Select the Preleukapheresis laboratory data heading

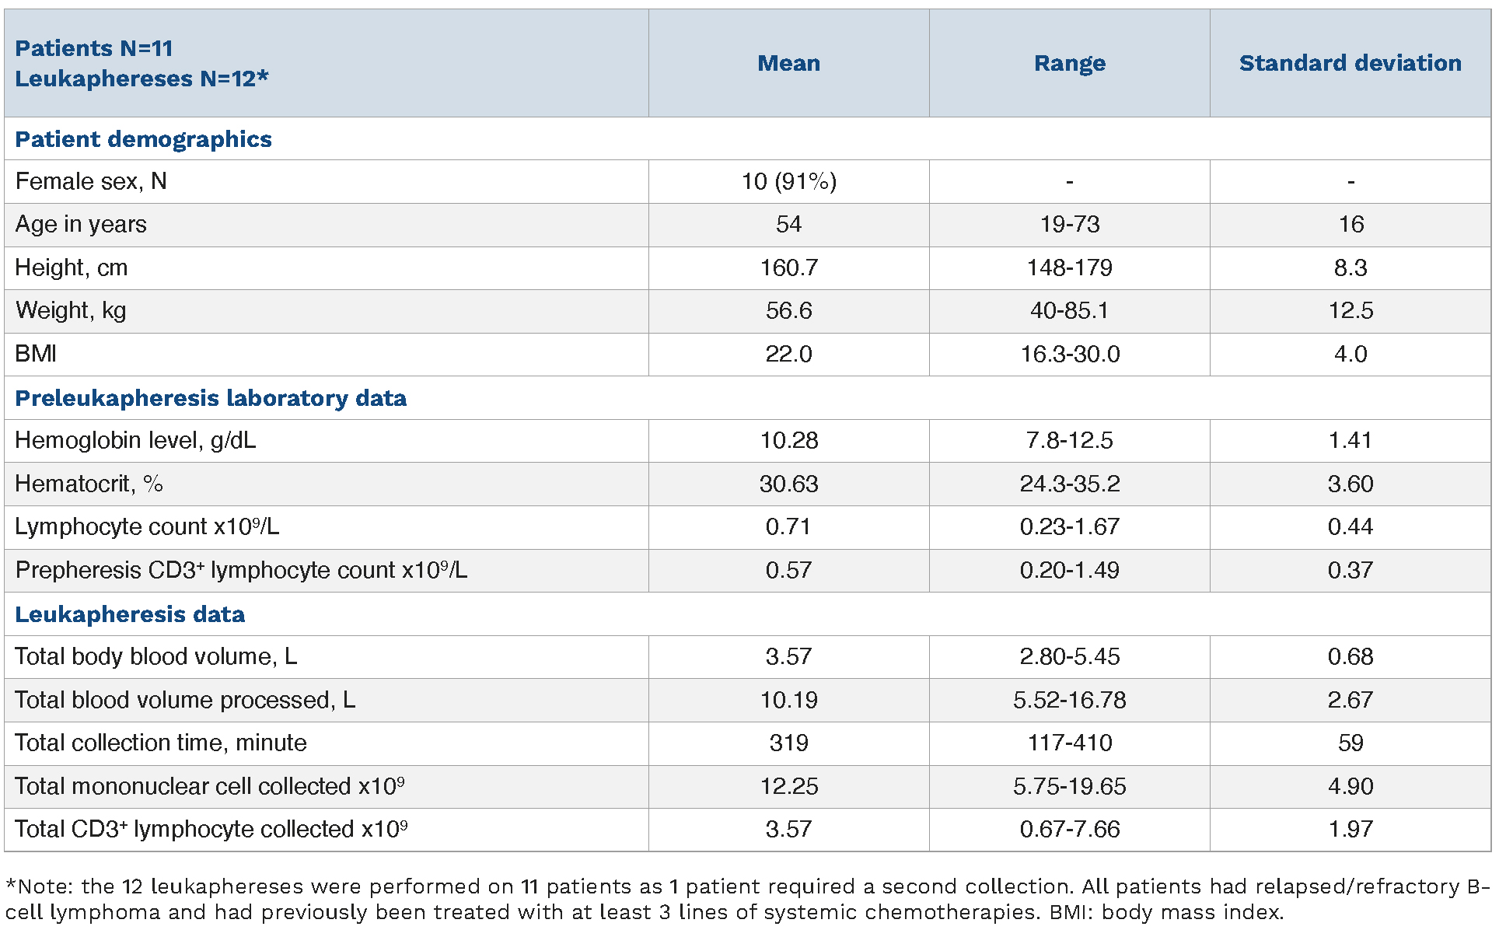(x=211, y=398)
